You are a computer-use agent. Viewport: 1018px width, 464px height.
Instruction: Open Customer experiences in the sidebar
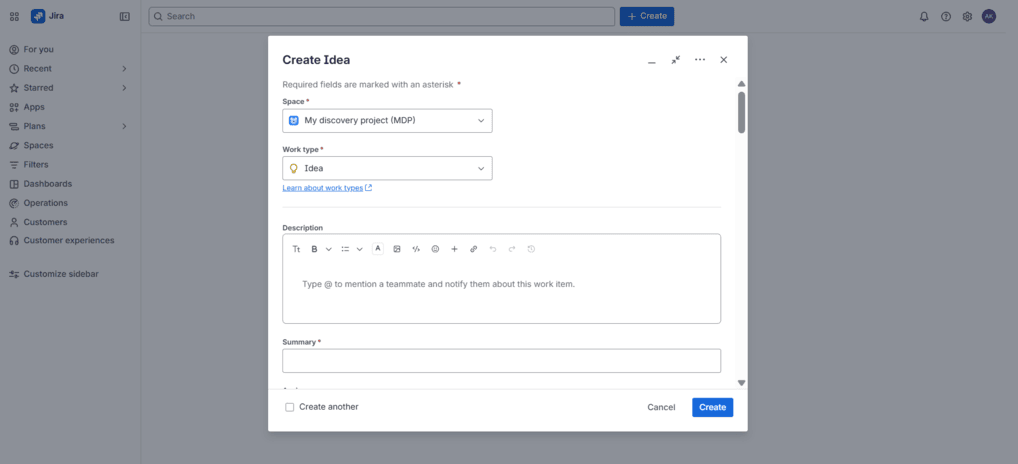coord(68,240)
